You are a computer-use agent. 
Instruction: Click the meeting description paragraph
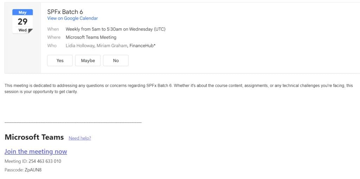[x=179, y=89]
